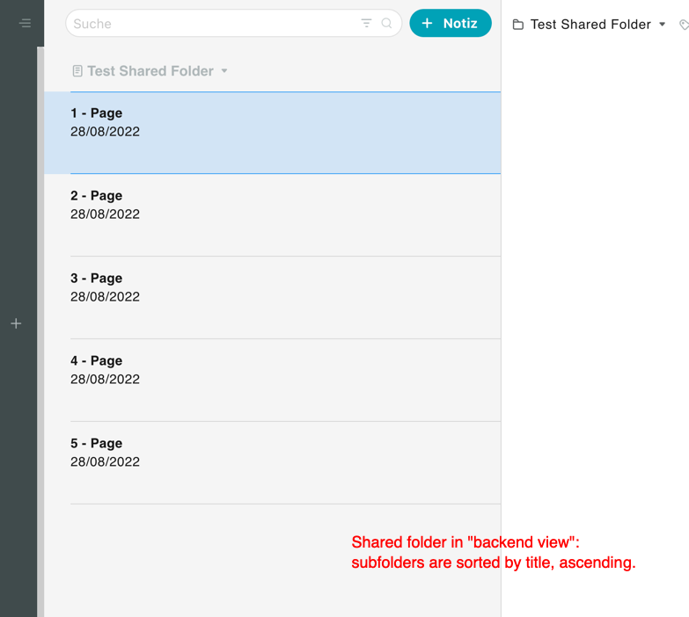Click Test Shared Folder heading above note list
689x617 pixels.
point(150,70)
